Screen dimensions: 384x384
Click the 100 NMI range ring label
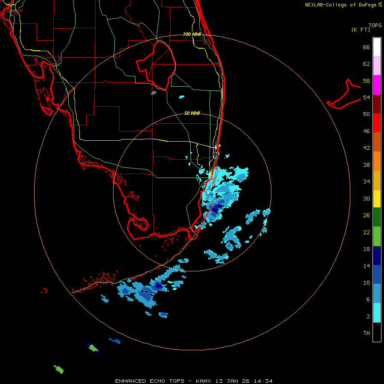(192, 34)
